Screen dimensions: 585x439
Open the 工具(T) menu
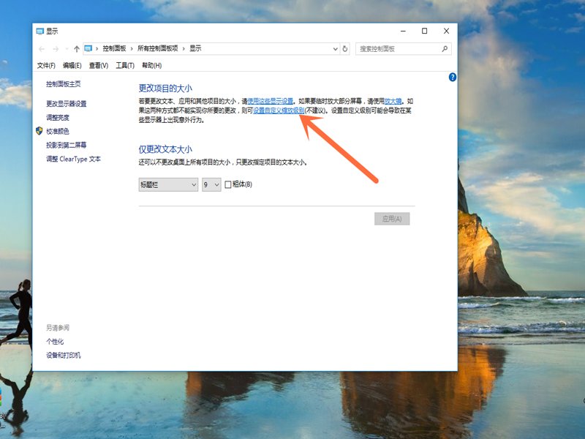pos(125,65)
